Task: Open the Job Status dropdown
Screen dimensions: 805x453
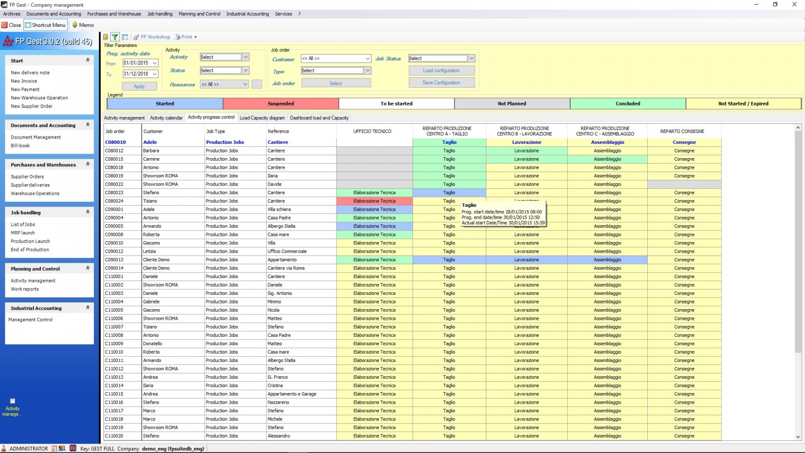Action: (471, 58)
